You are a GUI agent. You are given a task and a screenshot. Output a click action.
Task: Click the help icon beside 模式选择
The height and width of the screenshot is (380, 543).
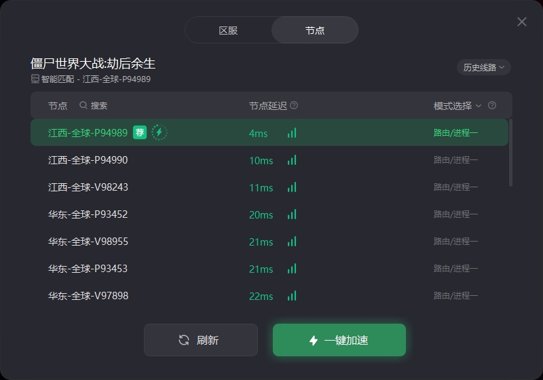point(491,105)
